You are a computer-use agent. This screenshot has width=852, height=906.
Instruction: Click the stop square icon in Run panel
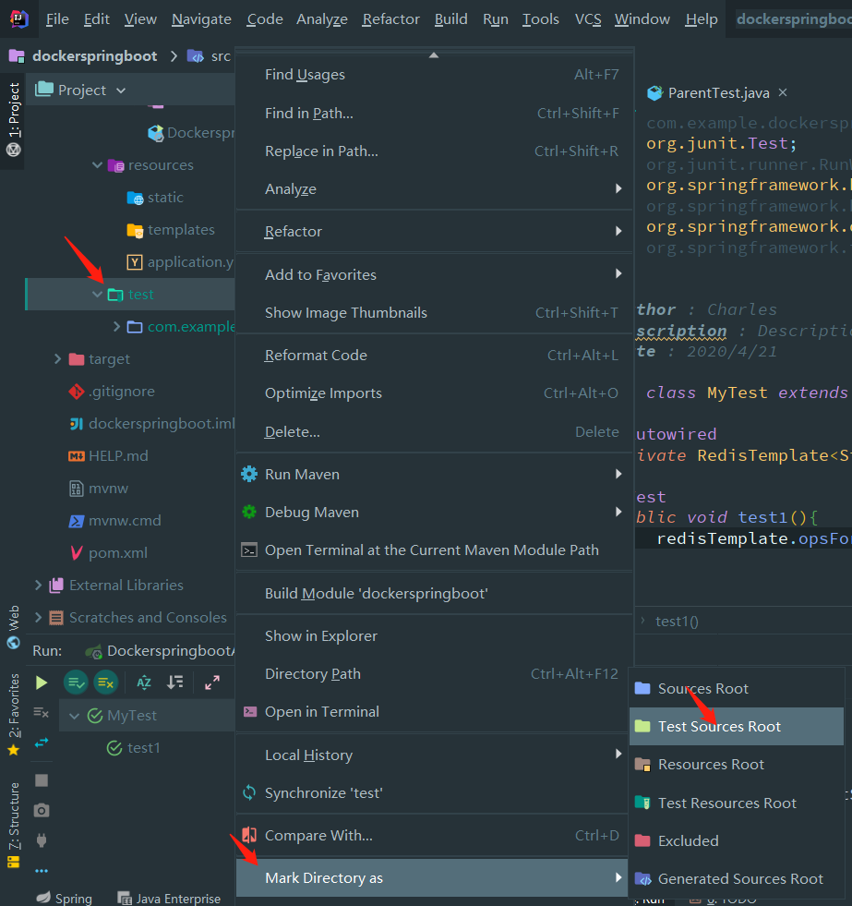[x=41, y=780]
